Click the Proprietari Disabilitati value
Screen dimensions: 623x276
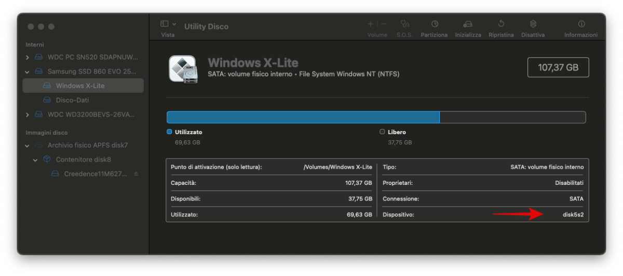click(x=570, y=183)
